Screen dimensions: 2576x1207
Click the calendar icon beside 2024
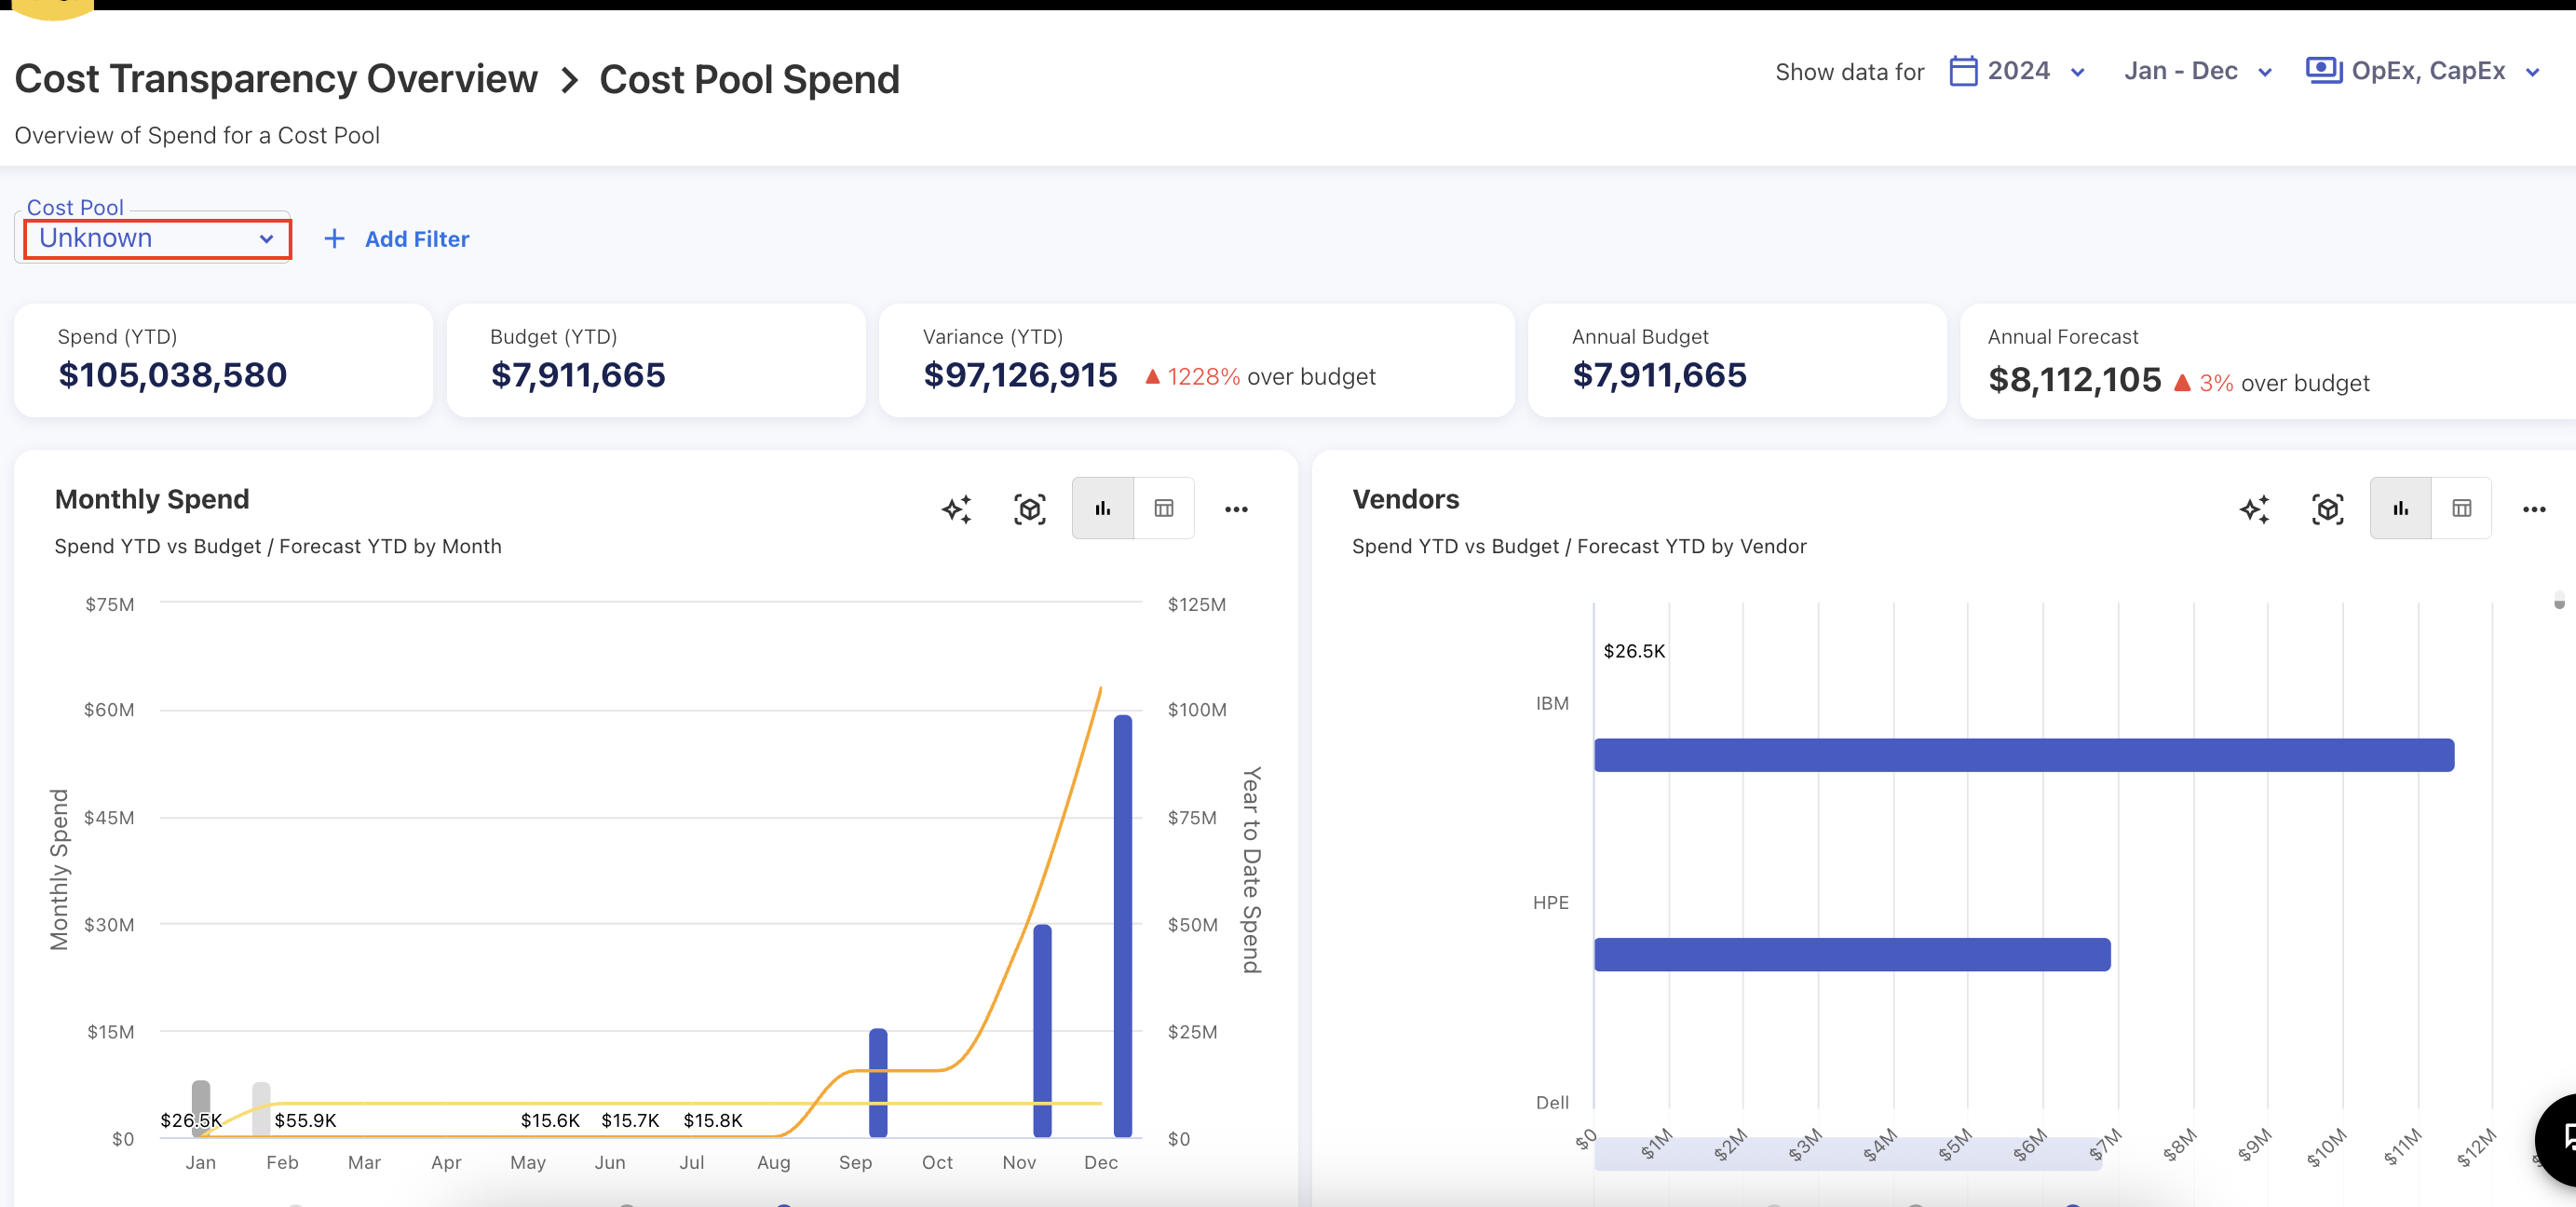[1963, 71]
